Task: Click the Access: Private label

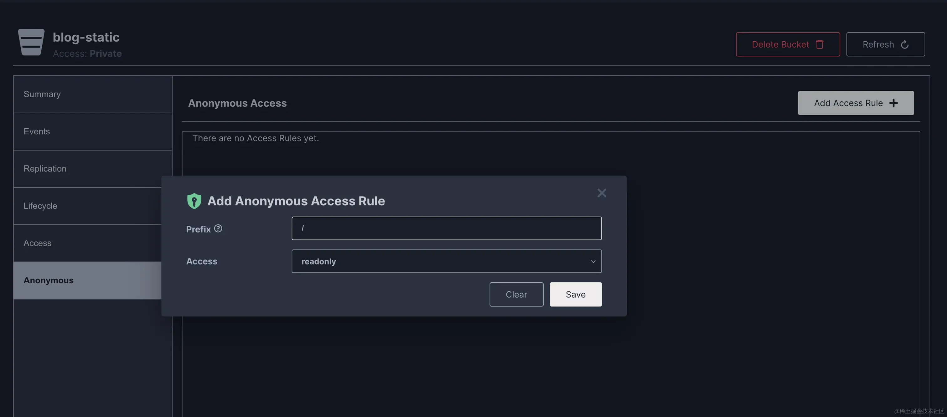Action: coord(87,54)
